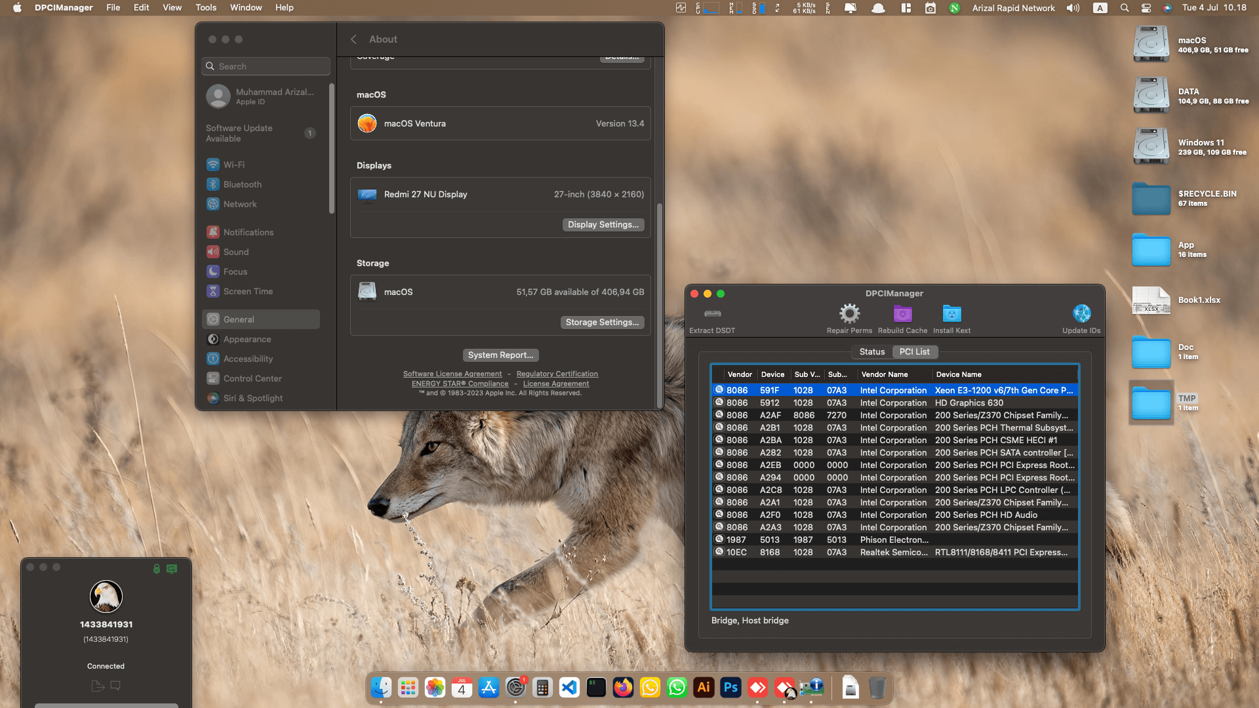
Task: Open Software Update Available in sidebar
Action: click(260, 133)
